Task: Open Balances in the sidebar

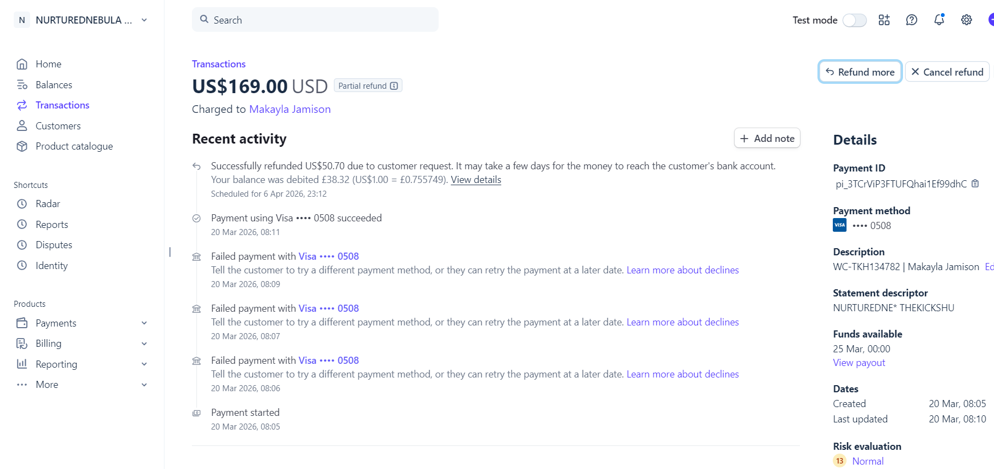Action: click(x=54, y=85)
